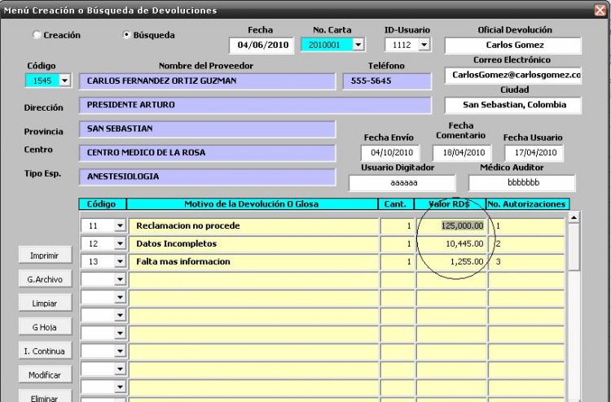Click the I. Continua button
611x402 pixels.
click(x=45, y=351)
